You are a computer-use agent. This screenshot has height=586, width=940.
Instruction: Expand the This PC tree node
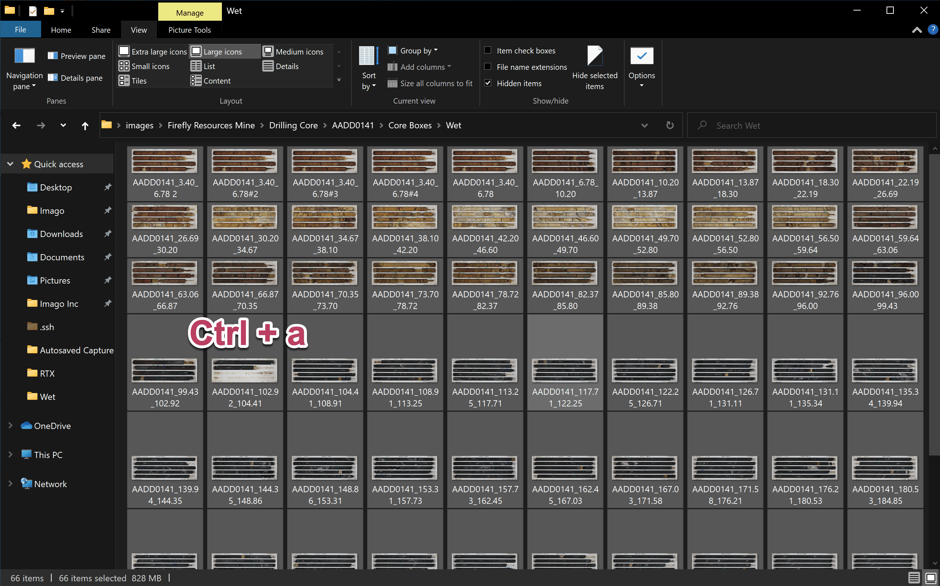tap(11, 455)
